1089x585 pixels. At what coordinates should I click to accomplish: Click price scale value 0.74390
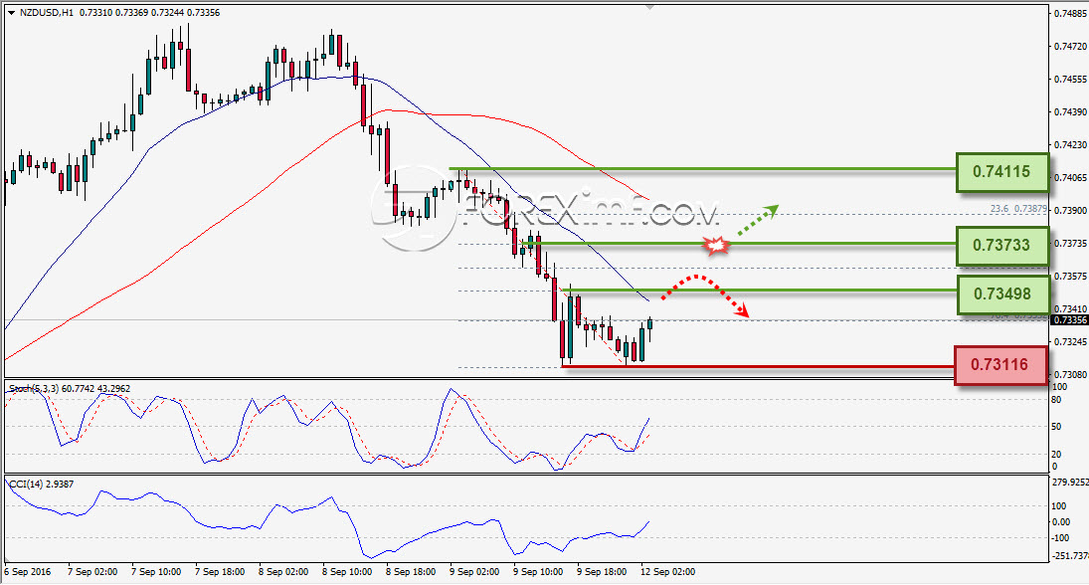(1070, 111)
